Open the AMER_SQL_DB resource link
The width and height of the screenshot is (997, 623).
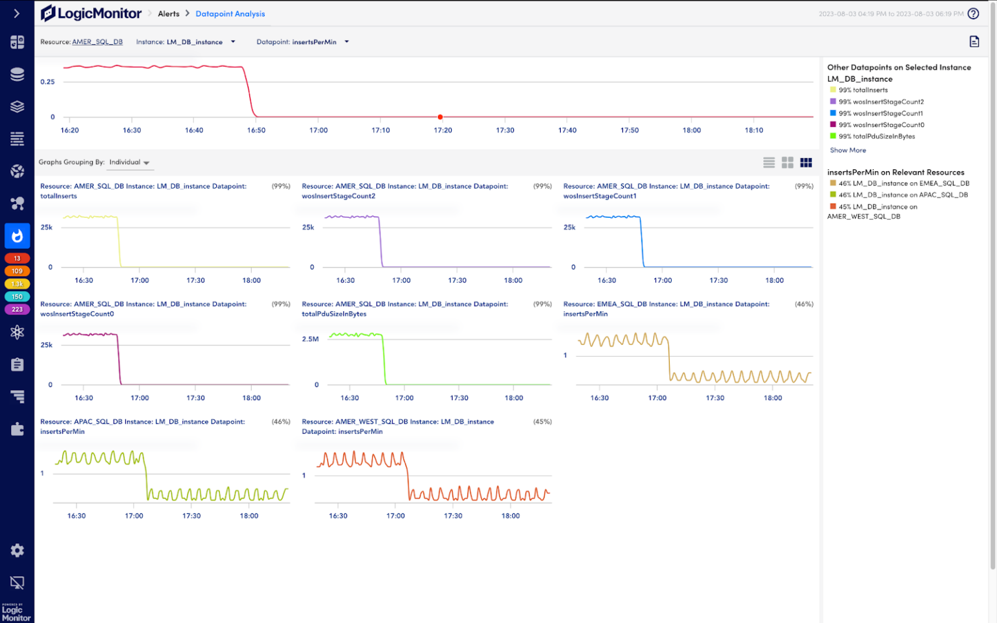click(x=97, y=41)
